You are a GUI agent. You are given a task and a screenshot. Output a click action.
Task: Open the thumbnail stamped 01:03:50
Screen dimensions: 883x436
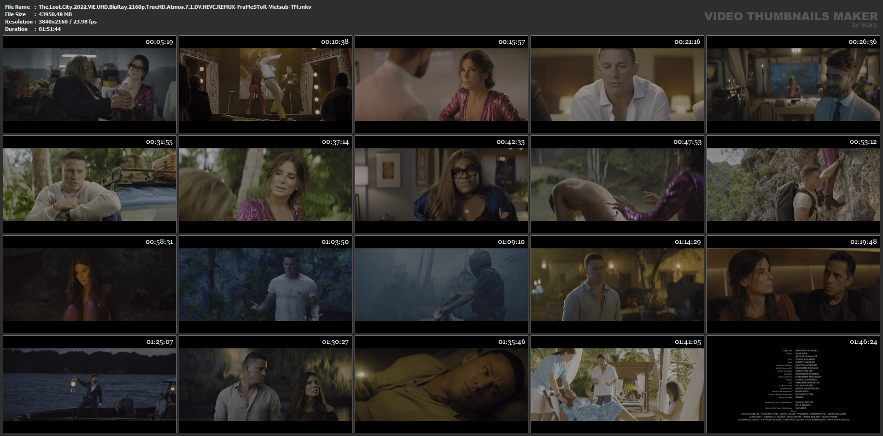pos(265,284)
